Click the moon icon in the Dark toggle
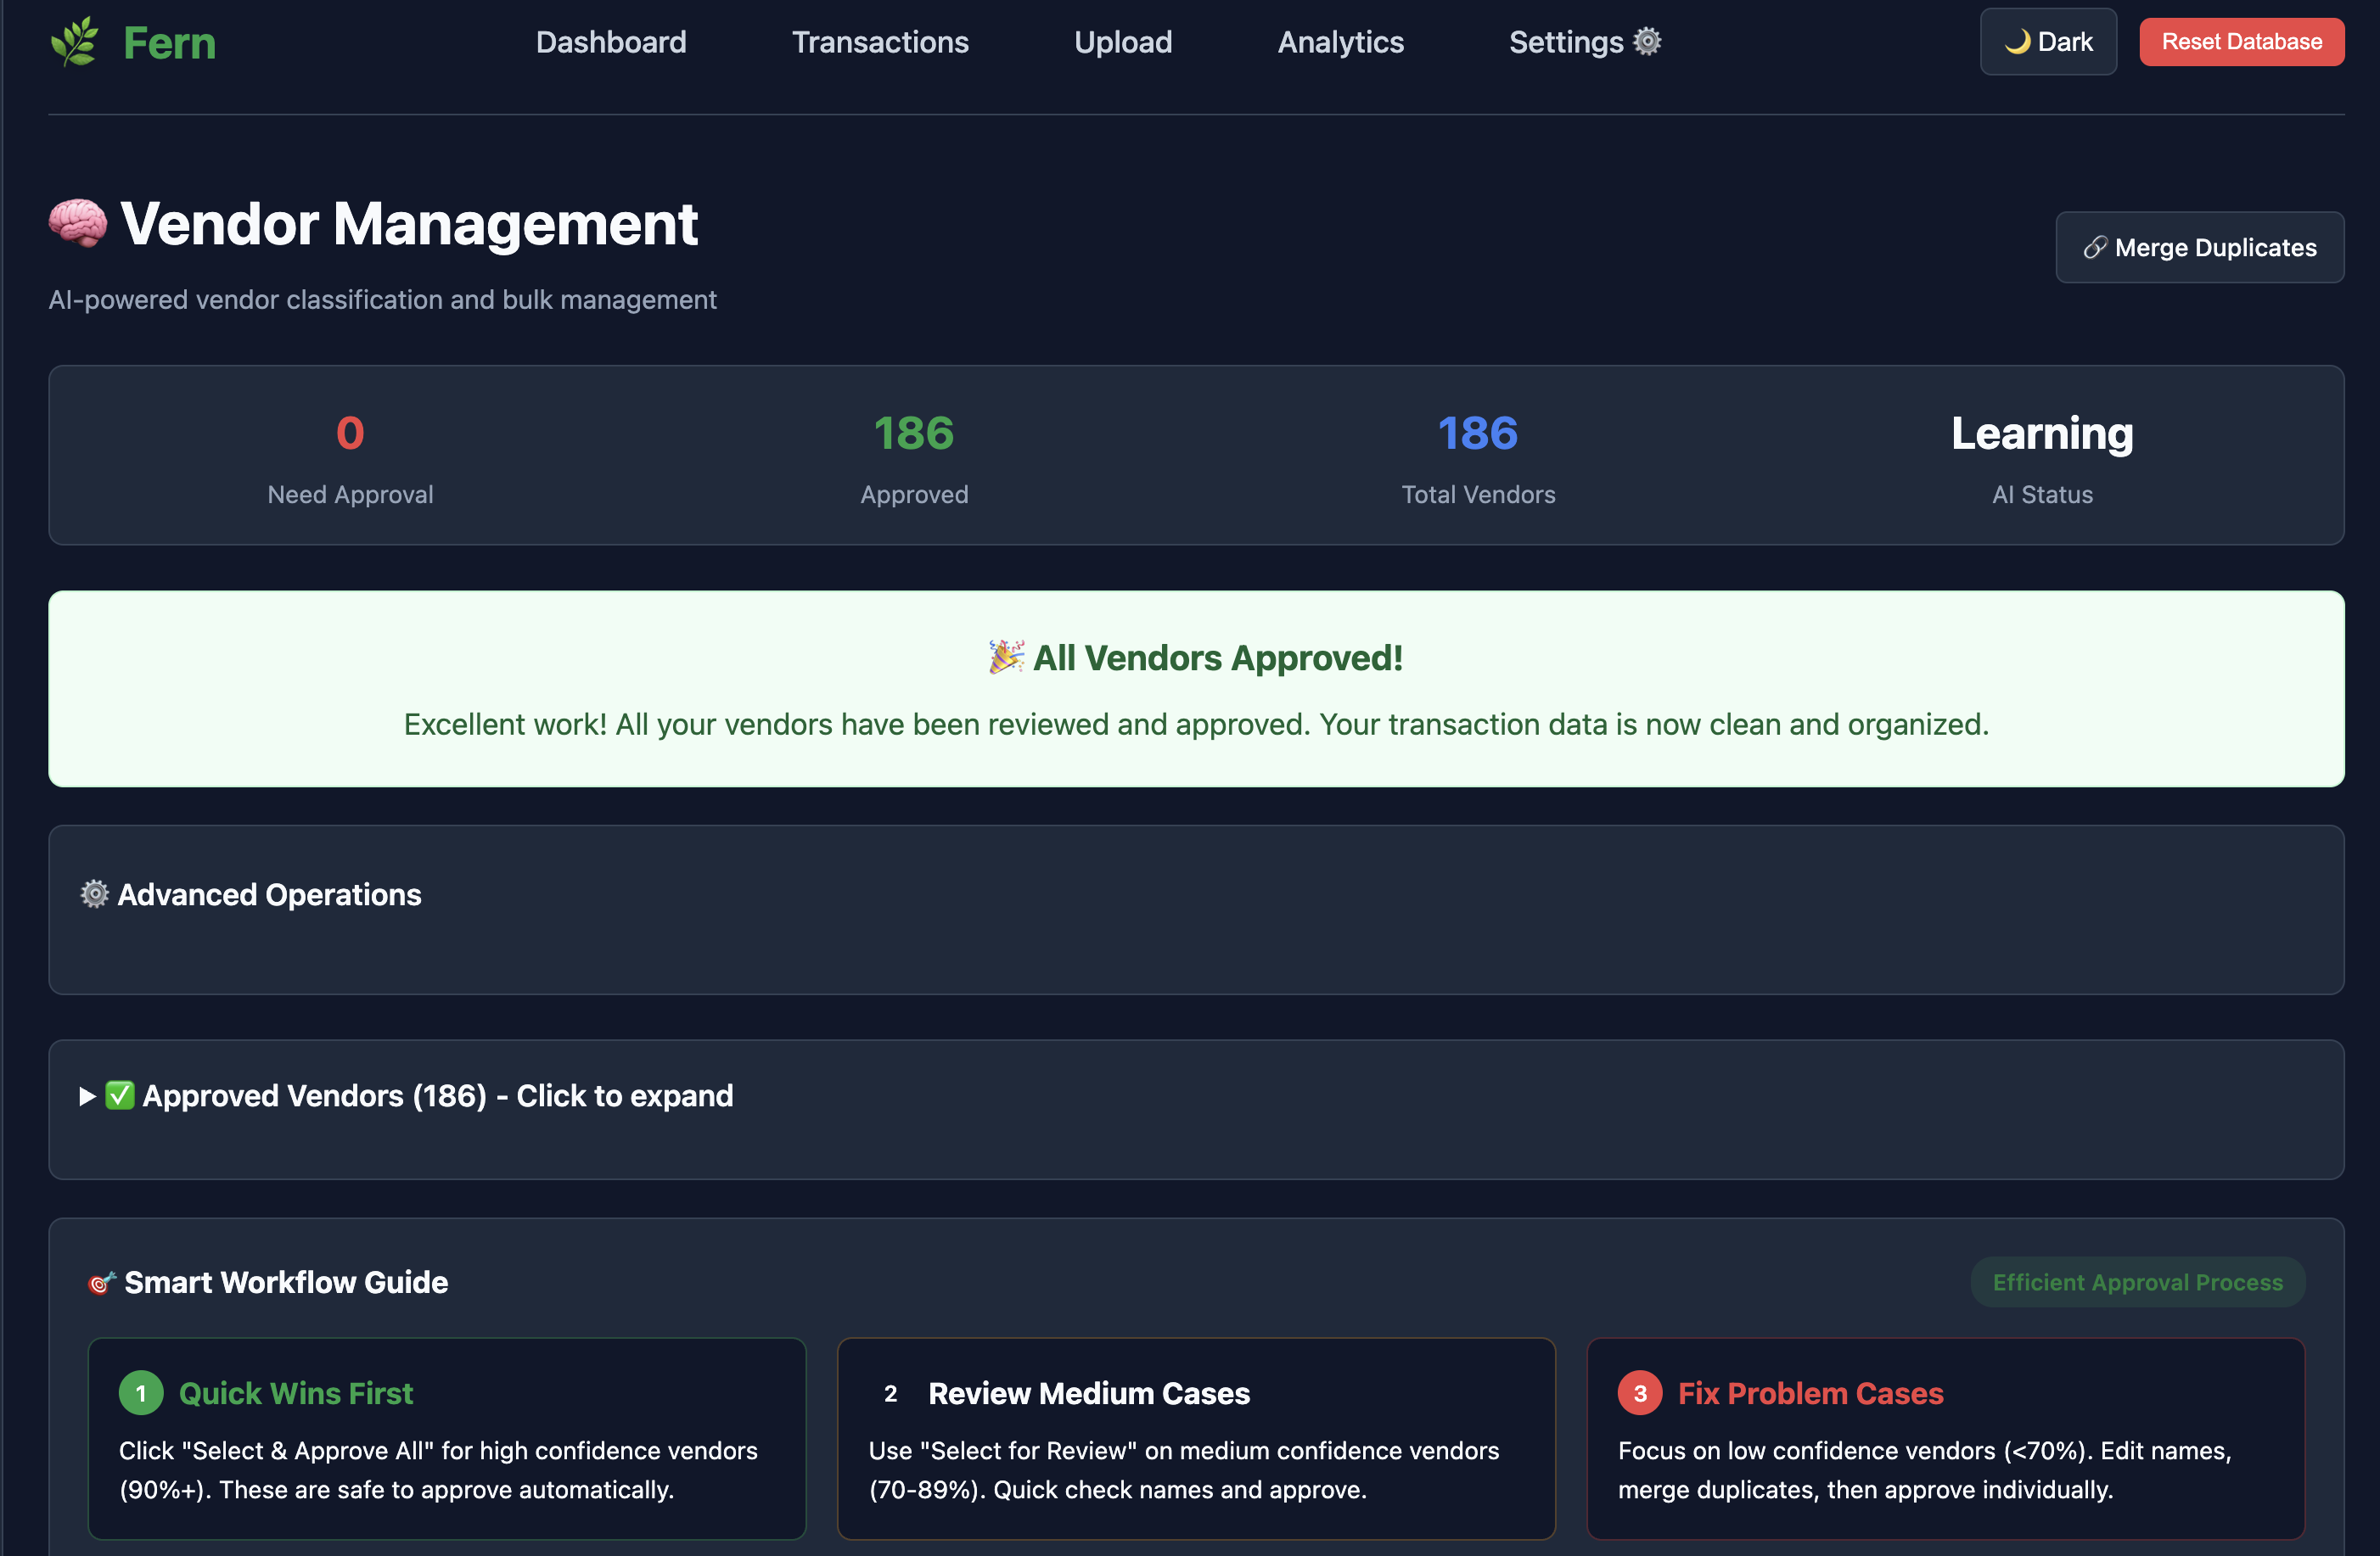Image resolution: width=2380 pixels, height=1556 pixels. pyautogui.click(x=2017, y=42)
